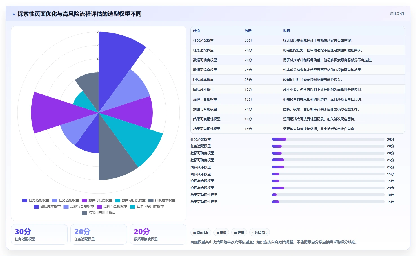Toggle the purple 治理与合规权重 legend item

click(x=112, y=207)
